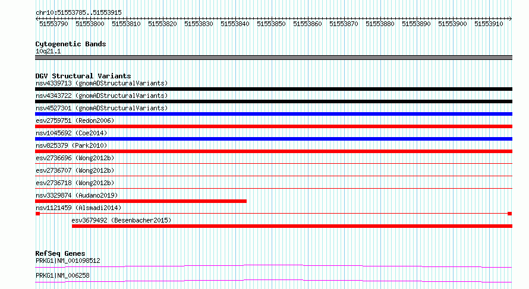Click ruler position 51553790
The image size is (529, 289).
coord(53,24)
